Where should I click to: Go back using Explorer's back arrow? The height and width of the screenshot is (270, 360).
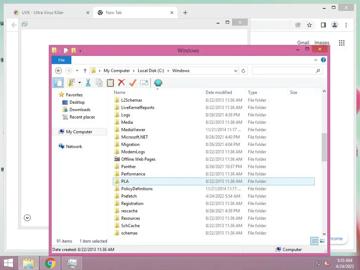click(59, 71)
